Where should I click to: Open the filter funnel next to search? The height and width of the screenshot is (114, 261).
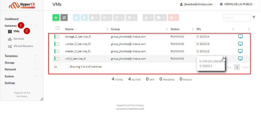pos(254,17)
